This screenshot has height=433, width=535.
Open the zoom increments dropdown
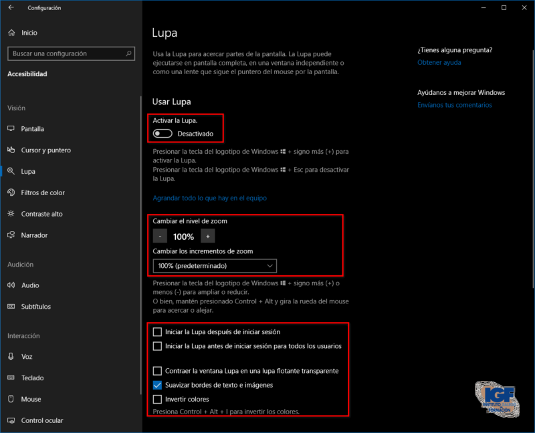click(214, 265)
